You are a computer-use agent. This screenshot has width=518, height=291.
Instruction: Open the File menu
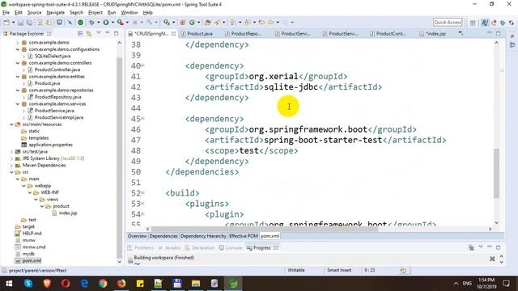(x=6, y=13)
